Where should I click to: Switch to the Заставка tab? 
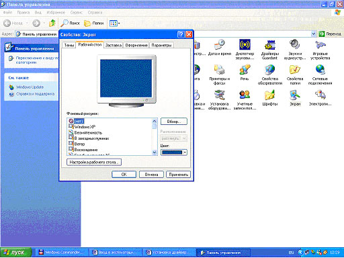pos(114,45)
